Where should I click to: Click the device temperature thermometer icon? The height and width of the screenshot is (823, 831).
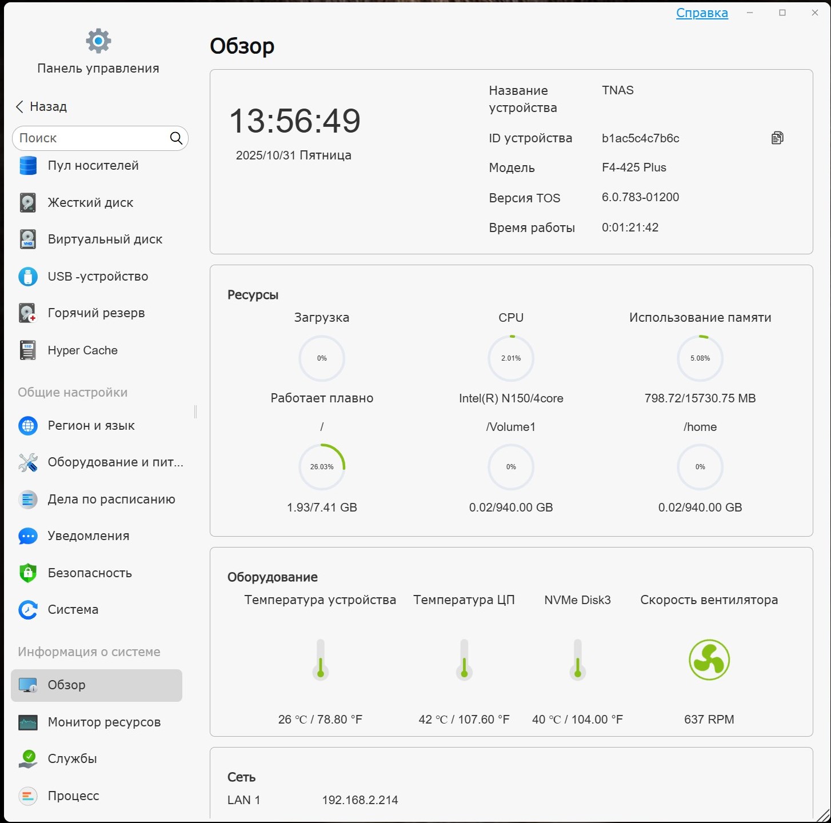click(321, 659)
